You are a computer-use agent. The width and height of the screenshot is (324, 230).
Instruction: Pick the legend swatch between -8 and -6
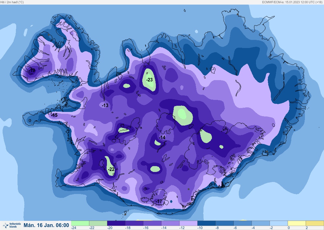(225, 223)
